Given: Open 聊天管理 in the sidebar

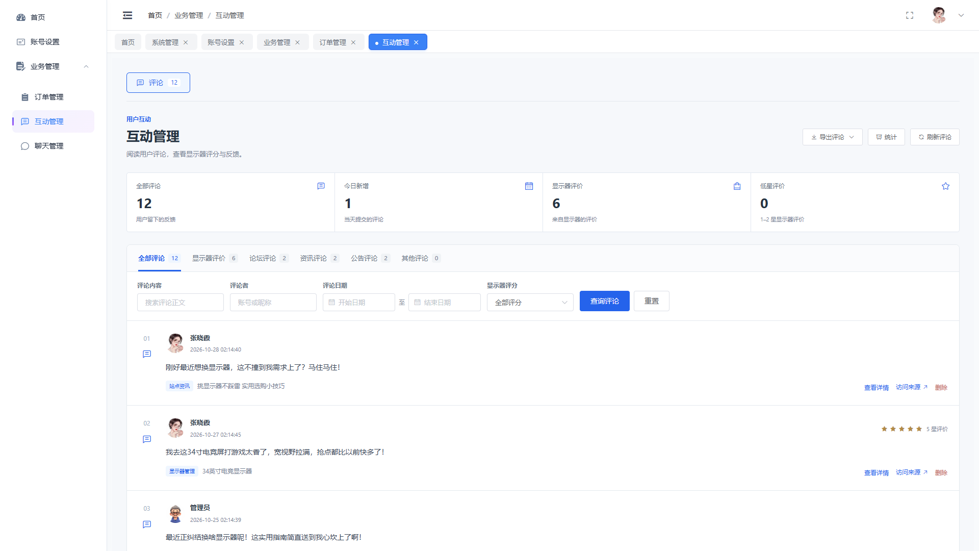Looking at the screenshot, I should pyautogui.click(x=53, y=146).
